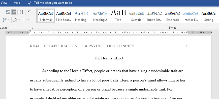Apply the Intense Emphasis style

click(x=191, y=16)
